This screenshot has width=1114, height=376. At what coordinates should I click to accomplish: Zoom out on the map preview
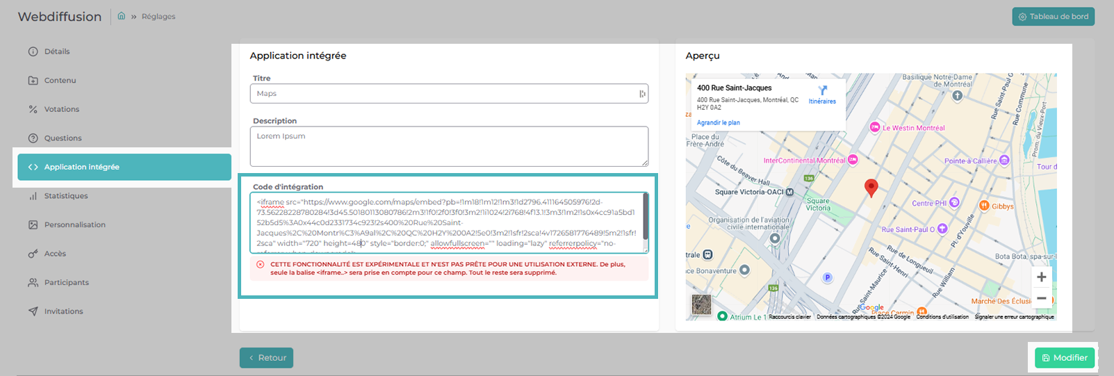click(1042, 298)
